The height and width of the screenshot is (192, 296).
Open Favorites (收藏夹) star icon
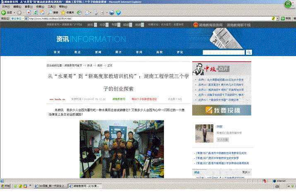point(63,13)
